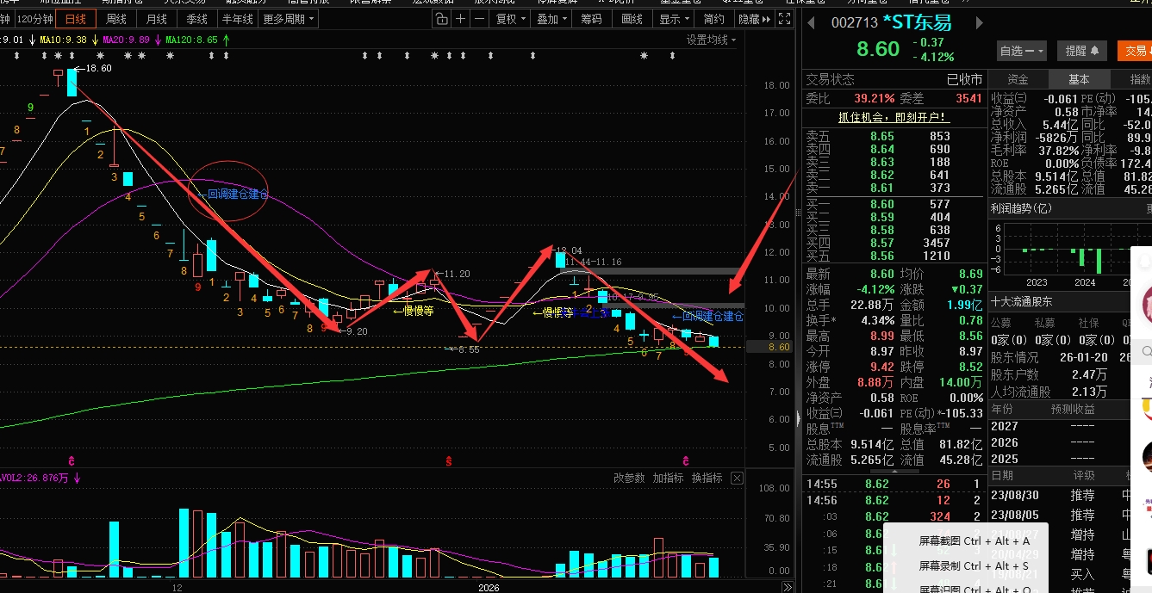This screenshot has width=1152, height=593.
Task: Zoom out the K-line chart with minus icon
Action: 480,19
